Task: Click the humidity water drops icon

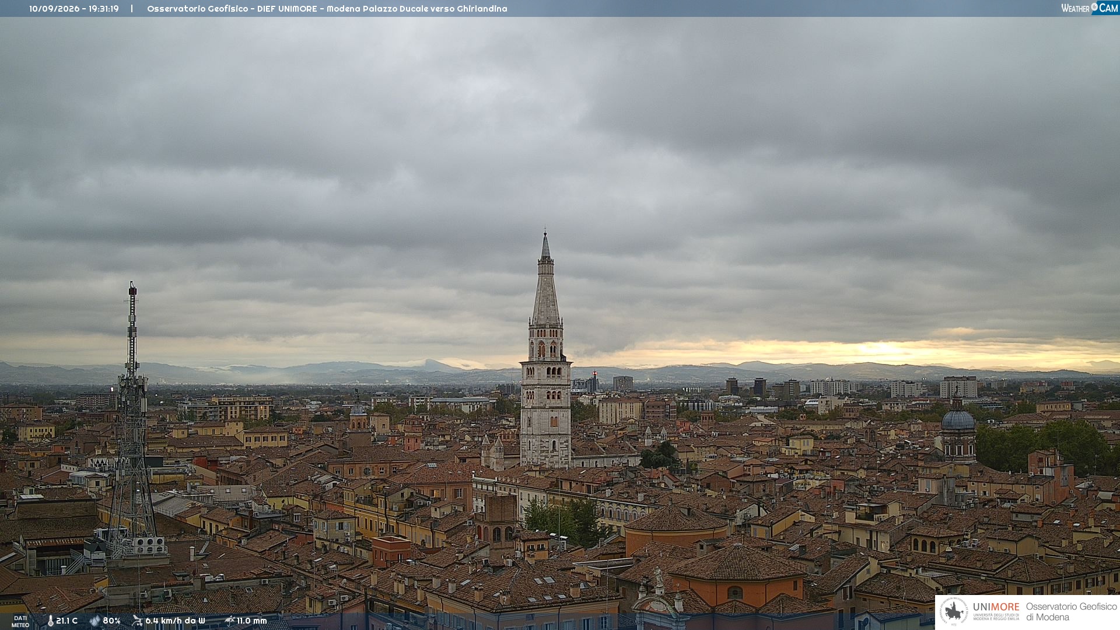Action: point(94,621)
